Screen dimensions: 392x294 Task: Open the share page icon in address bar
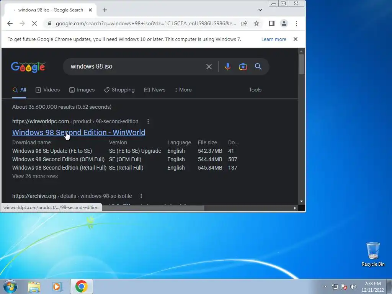[x=244, y=23]
